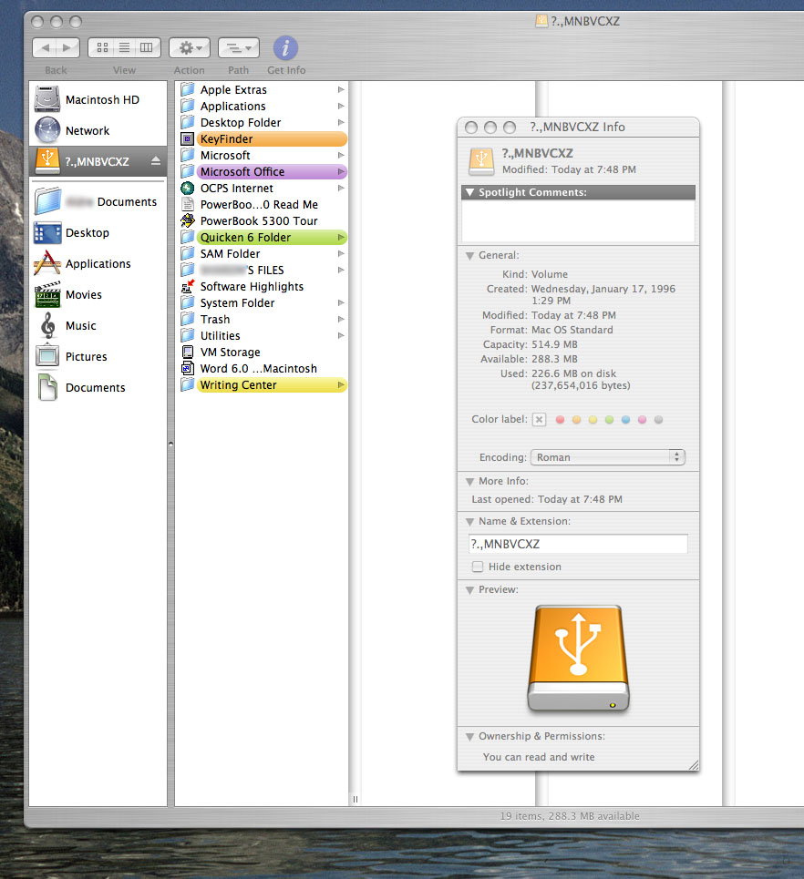
Task: Select the Trash folder in the list
Action: coord(263,319)
